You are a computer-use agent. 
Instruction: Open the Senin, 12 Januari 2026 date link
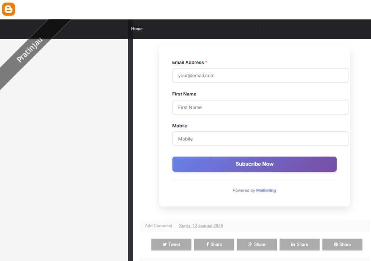pos(201,226)
